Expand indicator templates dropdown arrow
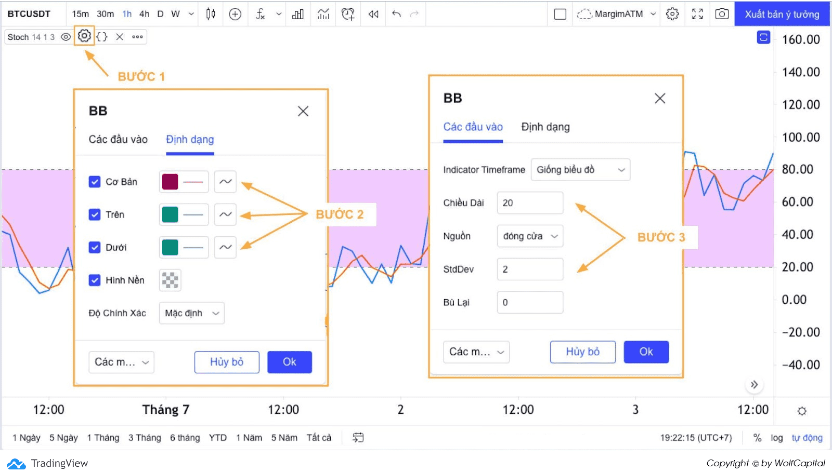The image size is (832, 472). (x=279, y=14)
